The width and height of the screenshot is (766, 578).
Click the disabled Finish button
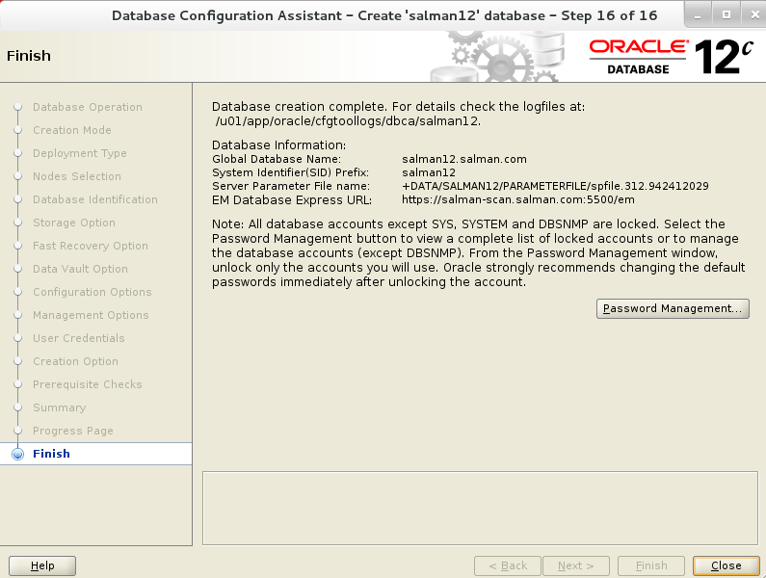pyautogui.click(x=651, y=565)
